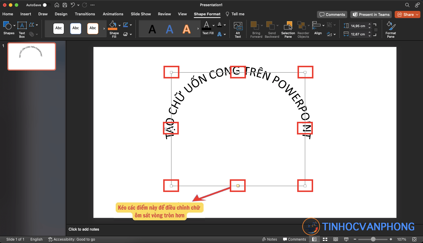Viewport: 423px width, 243px height.
Task: Apply the blue WordArt A style
Action: click(169, 29)
